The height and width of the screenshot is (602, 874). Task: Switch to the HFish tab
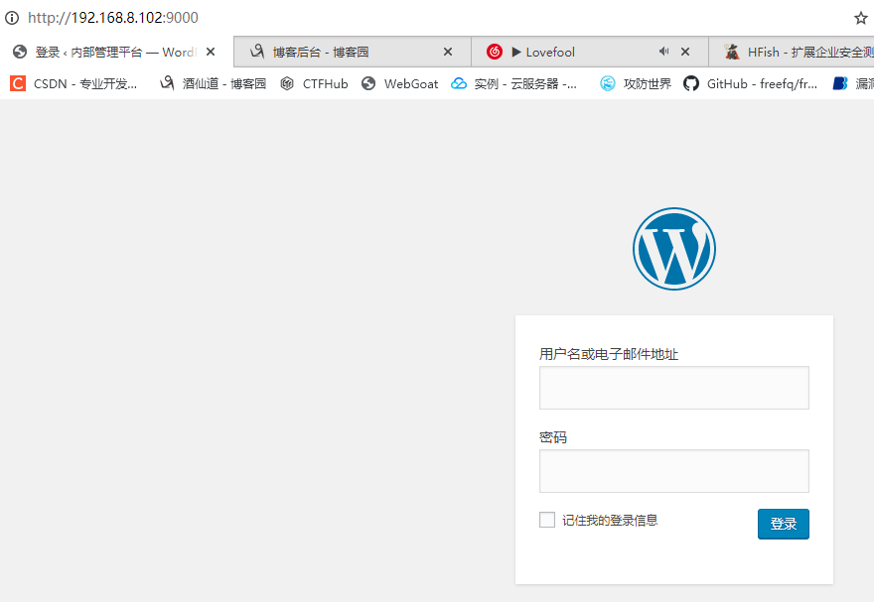(792, 52)
